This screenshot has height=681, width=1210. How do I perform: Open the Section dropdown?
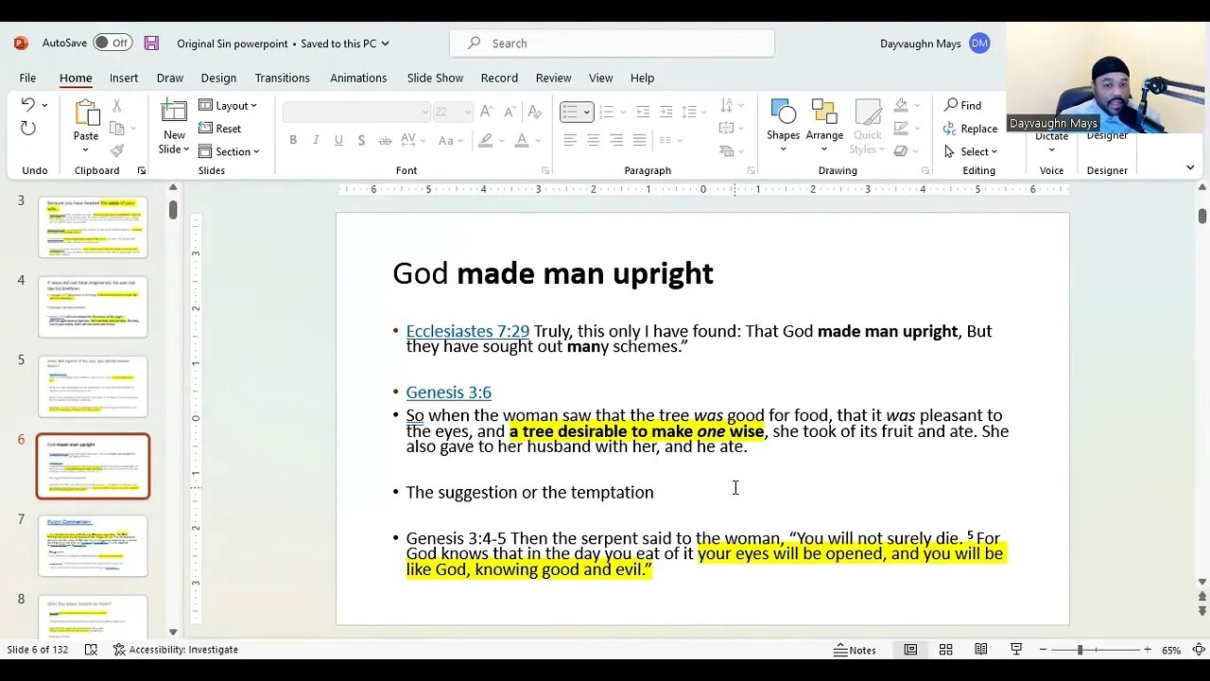click(229, 151)
